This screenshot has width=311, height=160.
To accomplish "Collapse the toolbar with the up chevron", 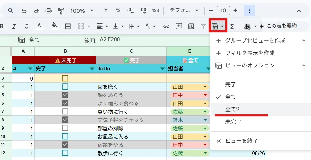I will [299, 11].
